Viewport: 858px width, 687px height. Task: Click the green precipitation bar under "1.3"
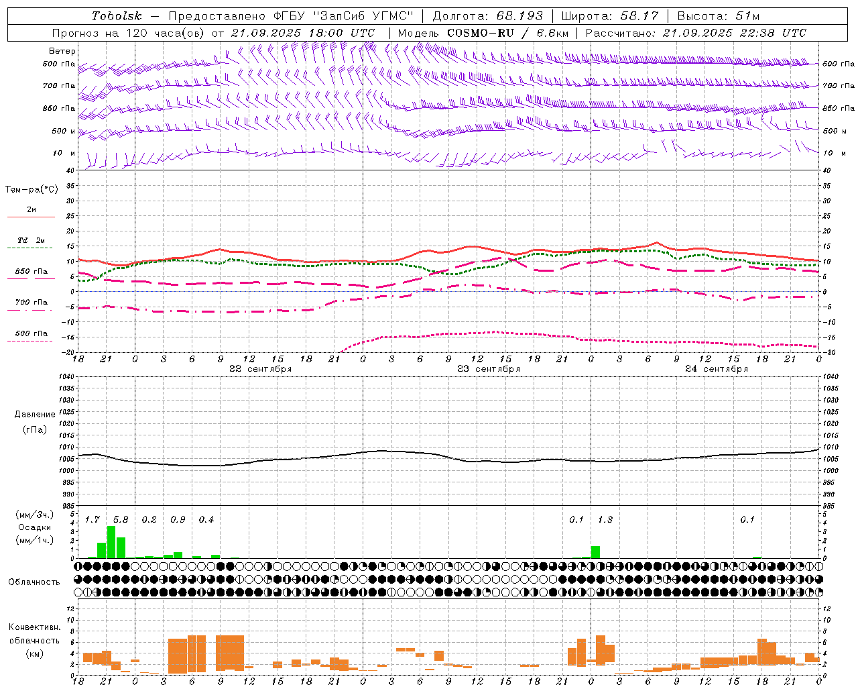pos(595,552)
